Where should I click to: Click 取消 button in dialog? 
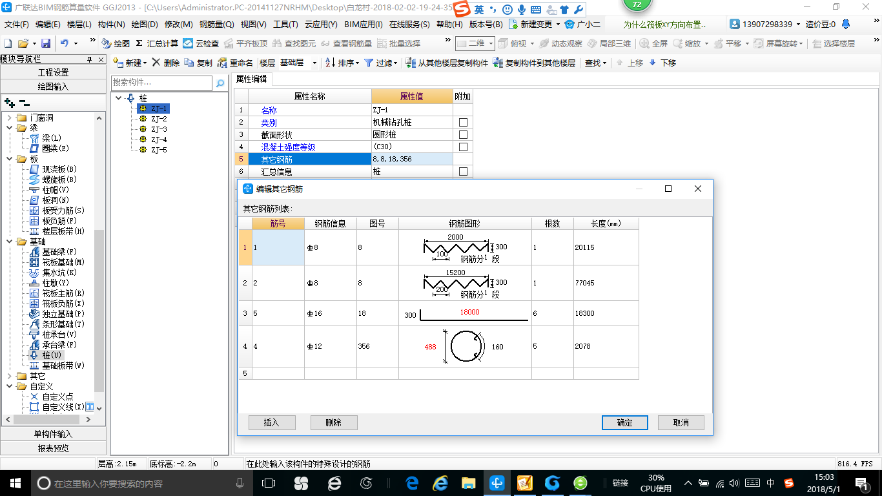click(x=681, y=422)
